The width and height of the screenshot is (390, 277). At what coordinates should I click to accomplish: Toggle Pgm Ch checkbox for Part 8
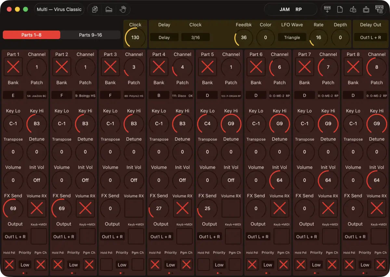pyautogui.click(x=381, y=265)
